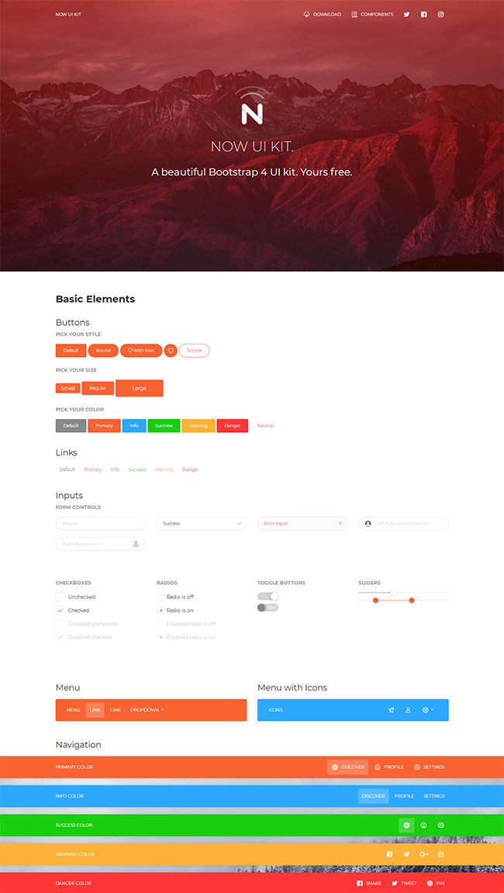
Task: Click the Components item in top header
Action: (x=372, y=14)
